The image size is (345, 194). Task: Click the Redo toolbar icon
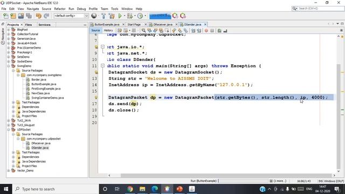46,16
